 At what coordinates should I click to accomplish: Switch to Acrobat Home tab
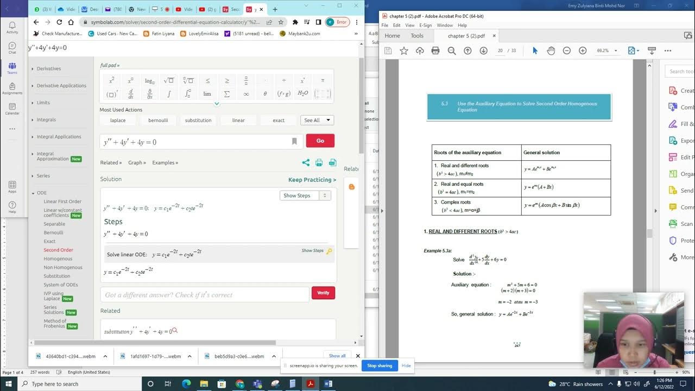392,36
